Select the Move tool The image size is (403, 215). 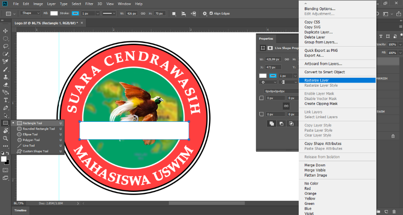(x=5, y=31)
